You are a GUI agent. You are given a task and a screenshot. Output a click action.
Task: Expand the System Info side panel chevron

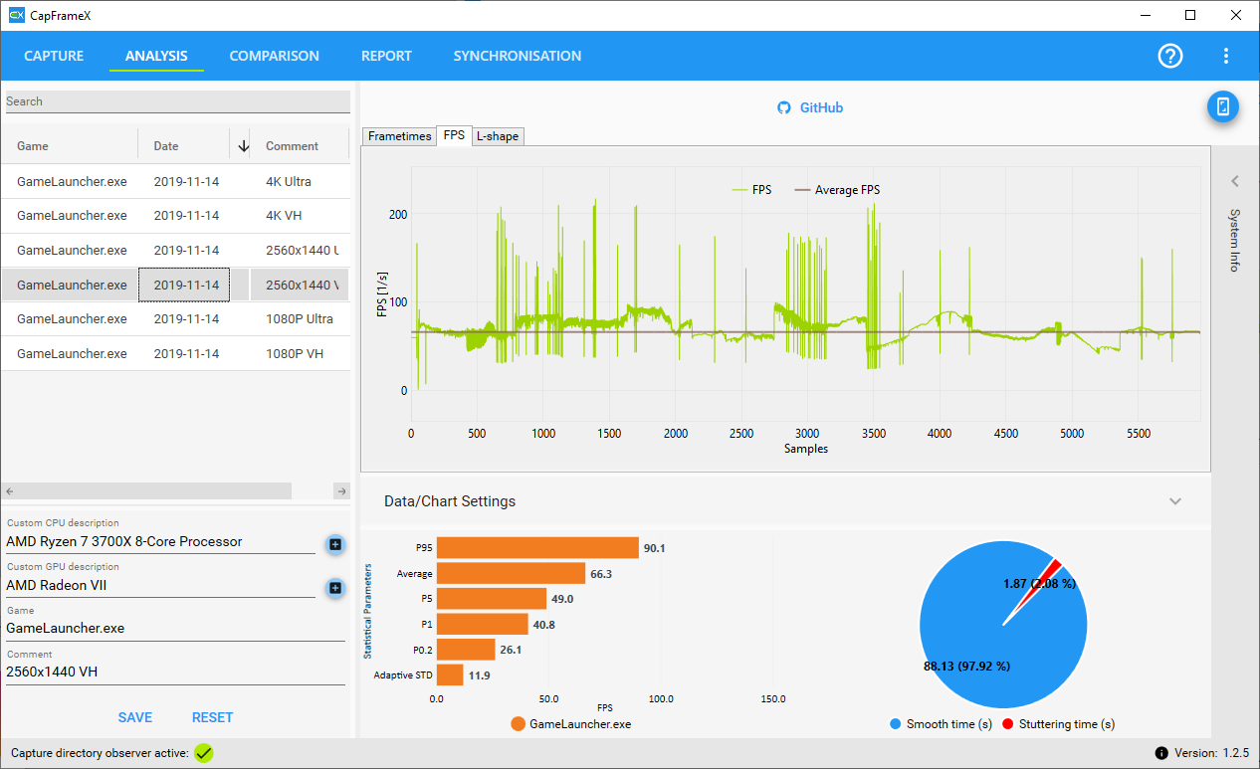point(1235,181)
